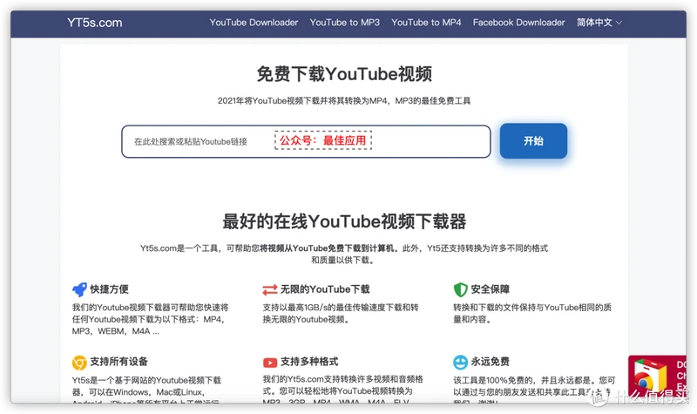Viewport: 697px width, 414px height.
Task: Click the blue 开始 button
Action: click(x=533, y=141)
